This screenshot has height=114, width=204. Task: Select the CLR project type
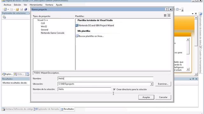click(x=43, y=23)
